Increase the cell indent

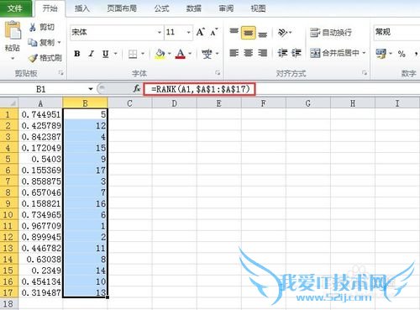coord(297,53)
